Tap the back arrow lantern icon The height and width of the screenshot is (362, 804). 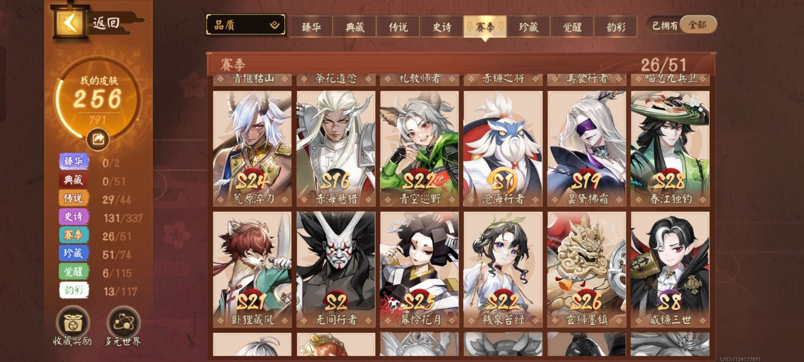pos(70,23)
